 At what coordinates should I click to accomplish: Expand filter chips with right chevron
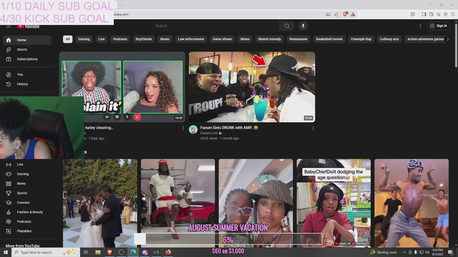tap(447, 39)
